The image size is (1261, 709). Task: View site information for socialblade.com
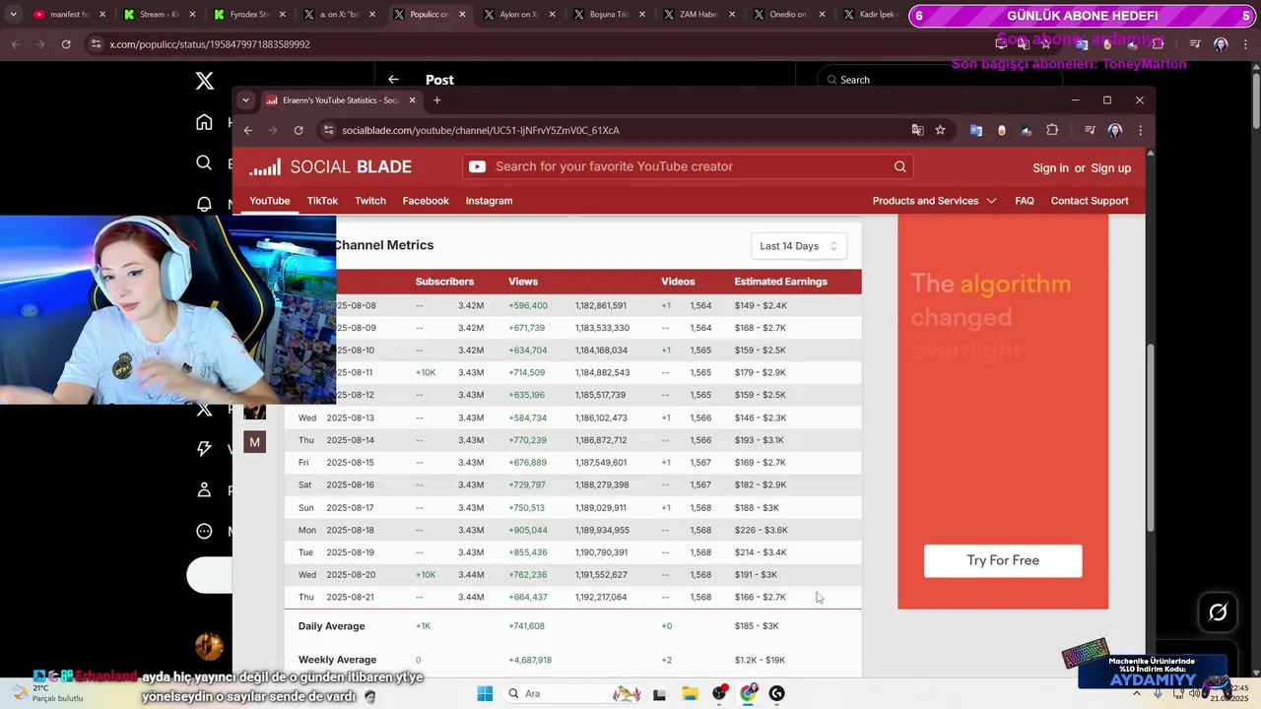(x=327, y=130)
